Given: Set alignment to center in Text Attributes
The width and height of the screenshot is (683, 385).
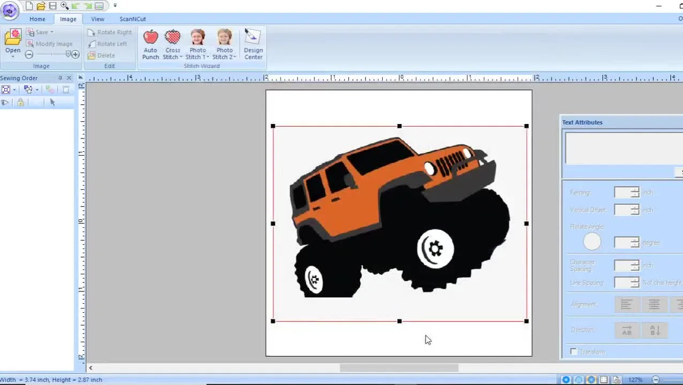Looking at the screenshot, I should [x=654, y=304].
